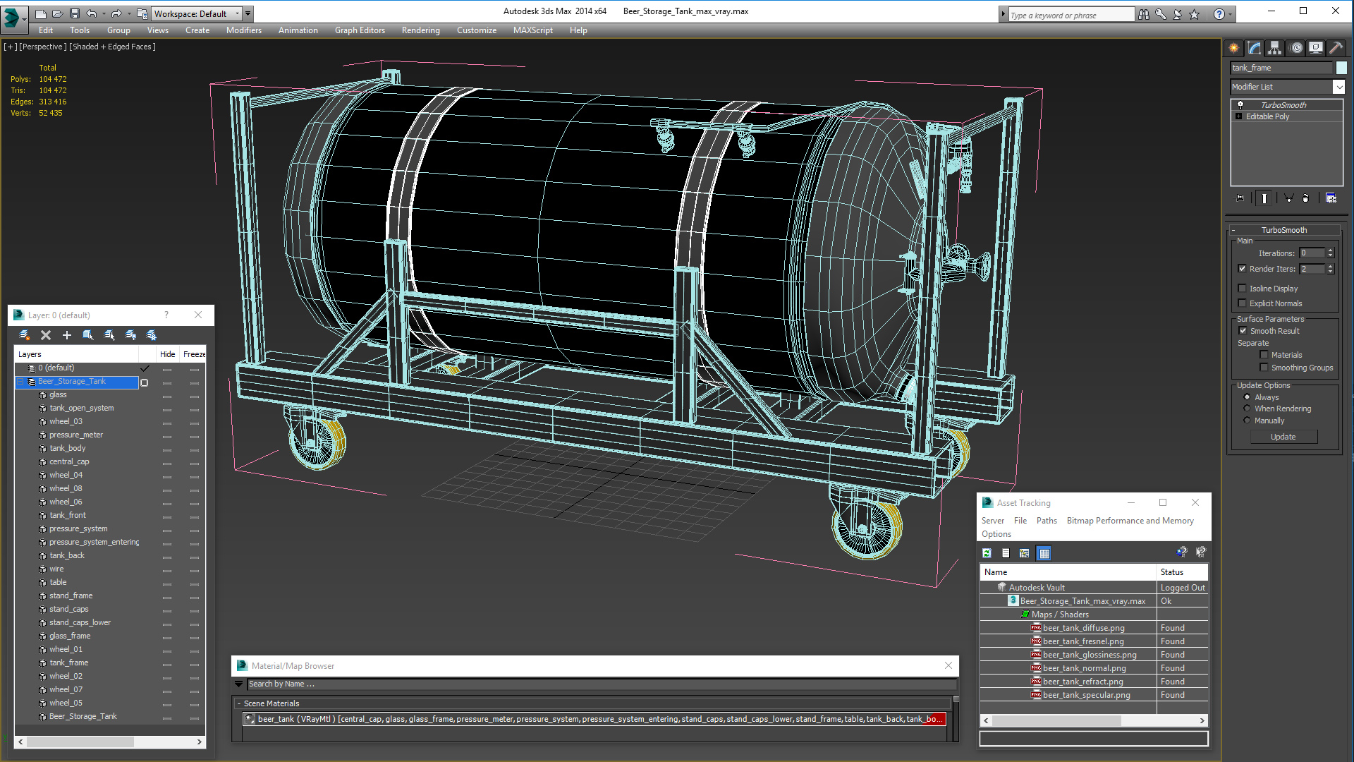Open the Modifiers menu

[243, 30]
